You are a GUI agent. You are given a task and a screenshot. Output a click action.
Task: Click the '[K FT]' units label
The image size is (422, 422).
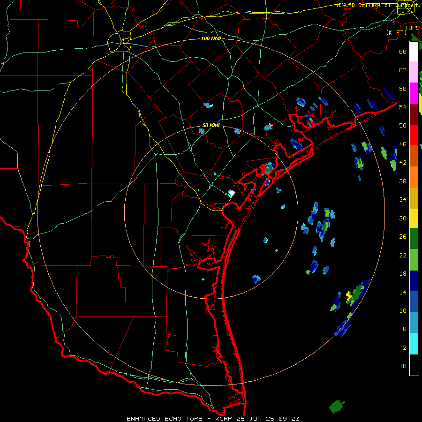coord(396,33)
